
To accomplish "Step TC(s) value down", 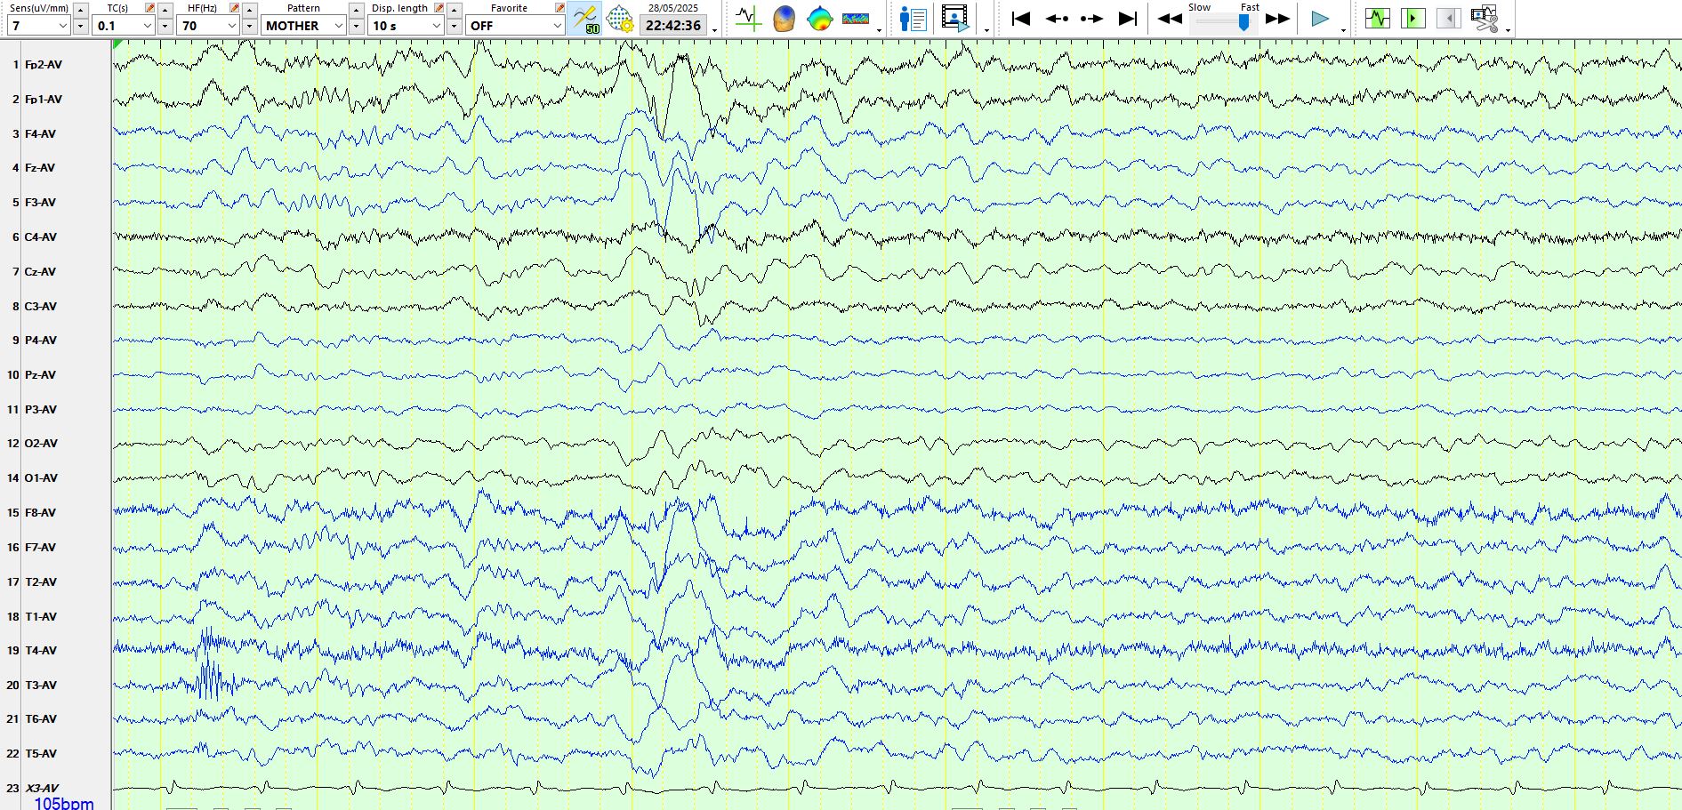I will [165, 26].
